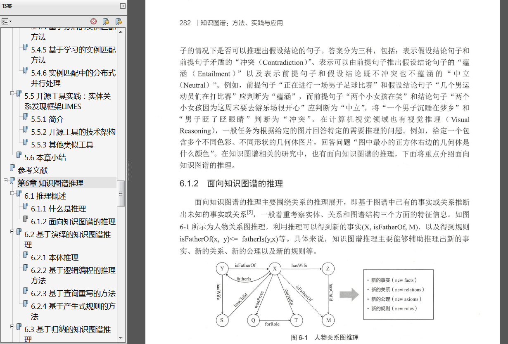Image resolution: width=508 pixels, height=344 pixels.
Task: Click bookmark icon beside 5.5.1 简介
Action: coord(26,118)
